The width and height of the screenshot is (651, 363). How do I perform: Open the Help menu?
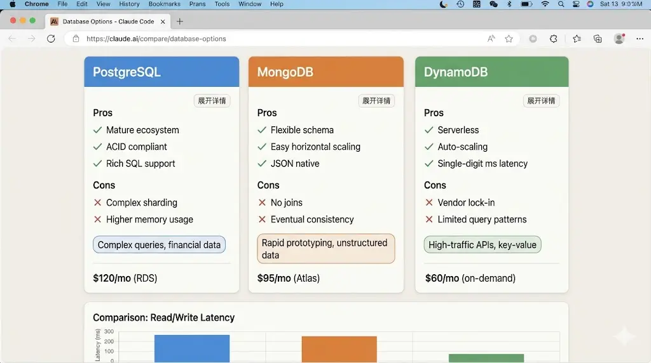pyautogui.click(x=277, y=4)
